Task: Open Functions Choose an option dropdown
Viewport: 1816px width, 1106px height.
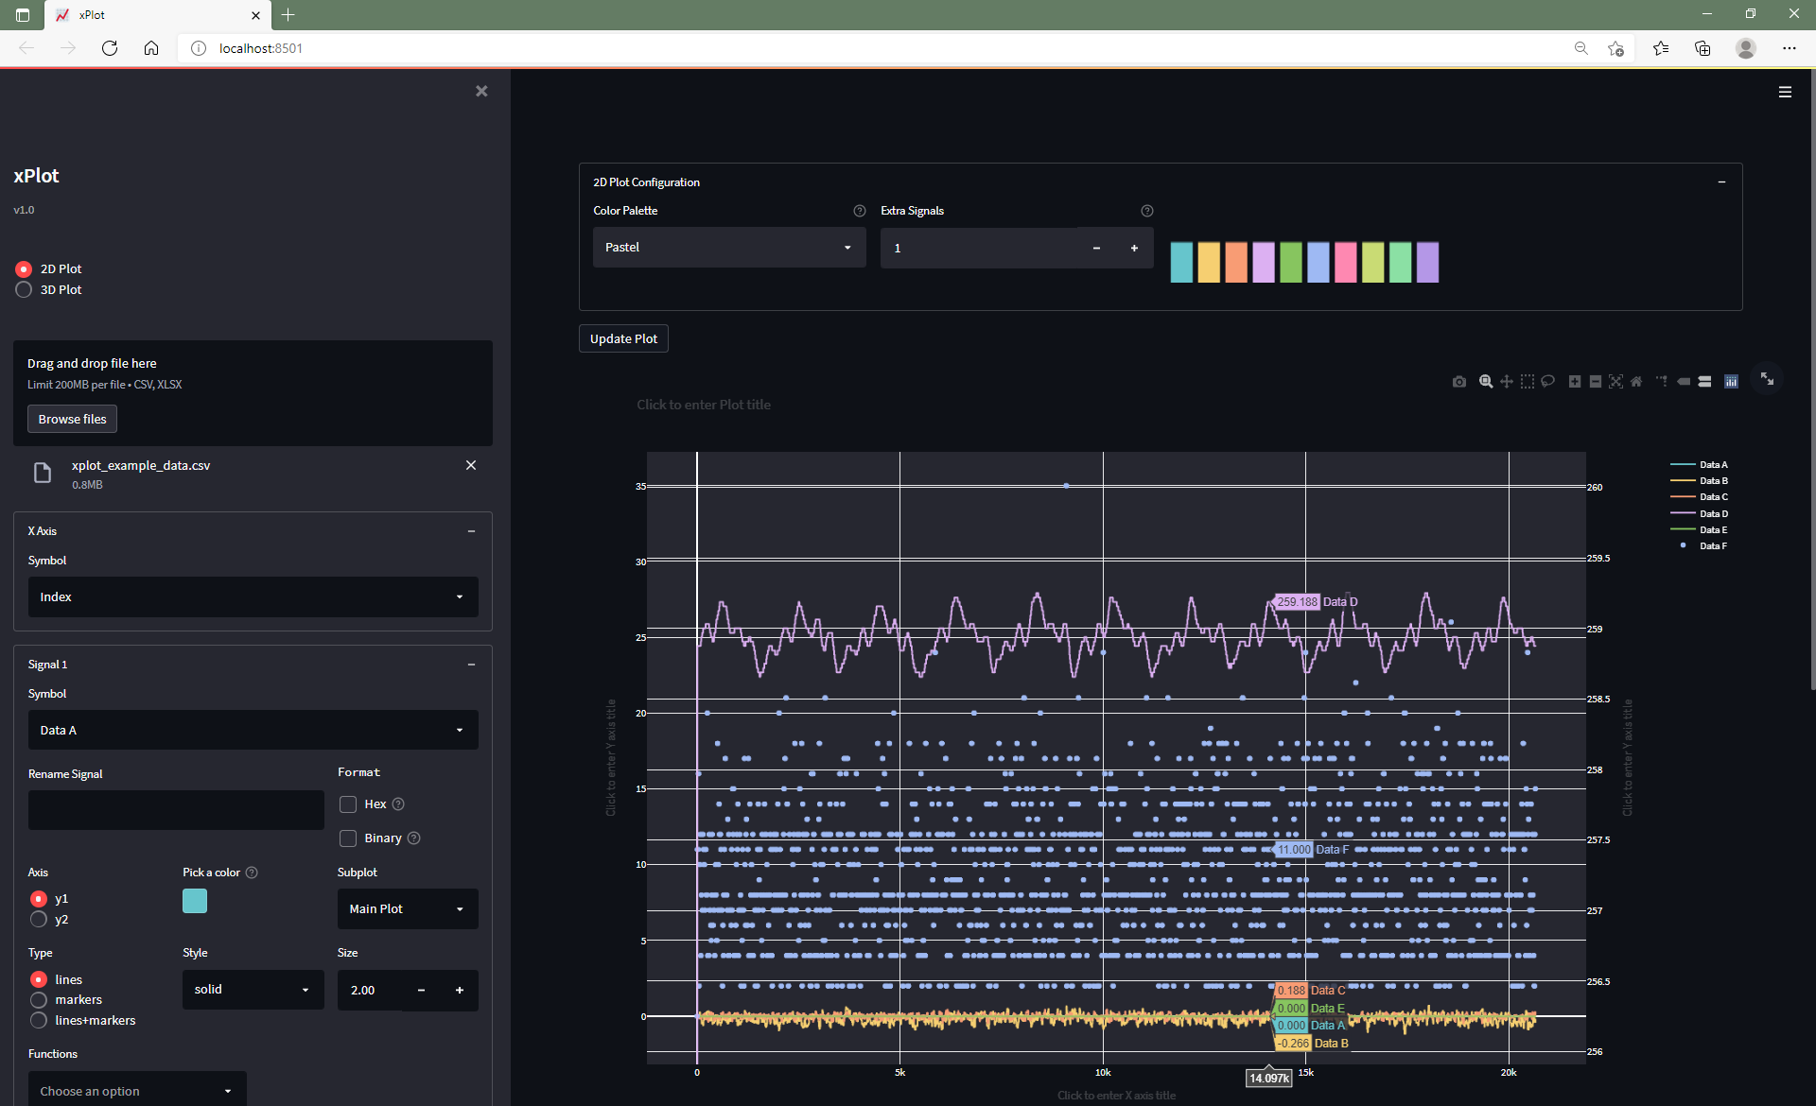Action: coord(137,1091)
